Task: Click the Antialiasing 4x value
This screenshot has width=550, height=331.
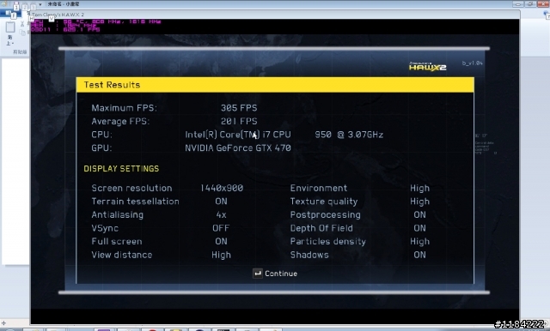Action: (x=222, y=215)
